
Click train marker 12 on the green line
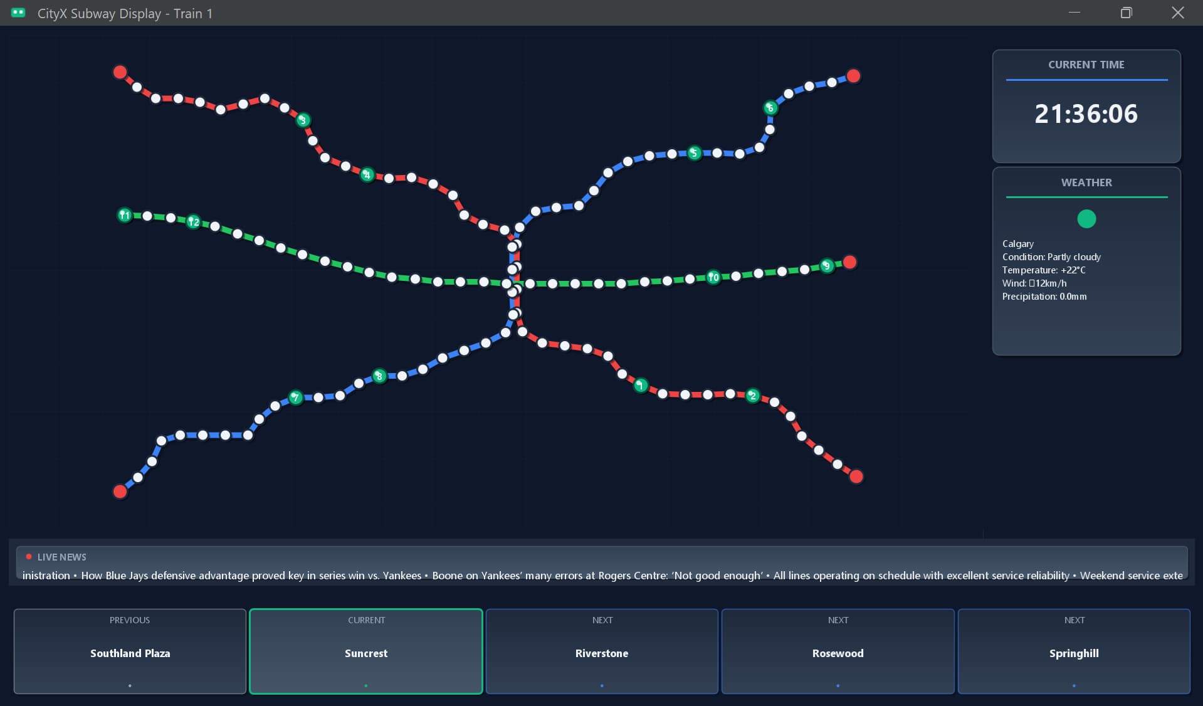click(x=194, y=221)
